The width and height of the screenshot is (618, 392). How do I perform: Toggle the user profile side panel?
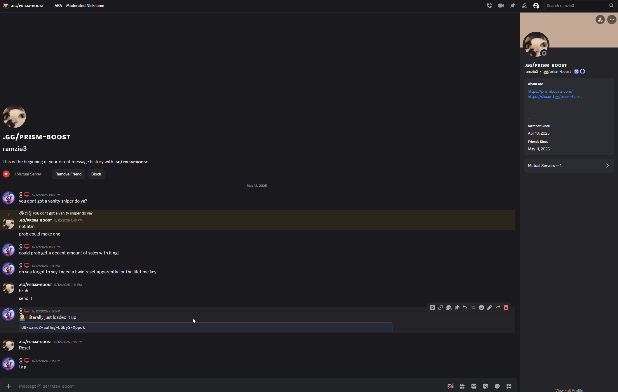click(x=536, y=6)
